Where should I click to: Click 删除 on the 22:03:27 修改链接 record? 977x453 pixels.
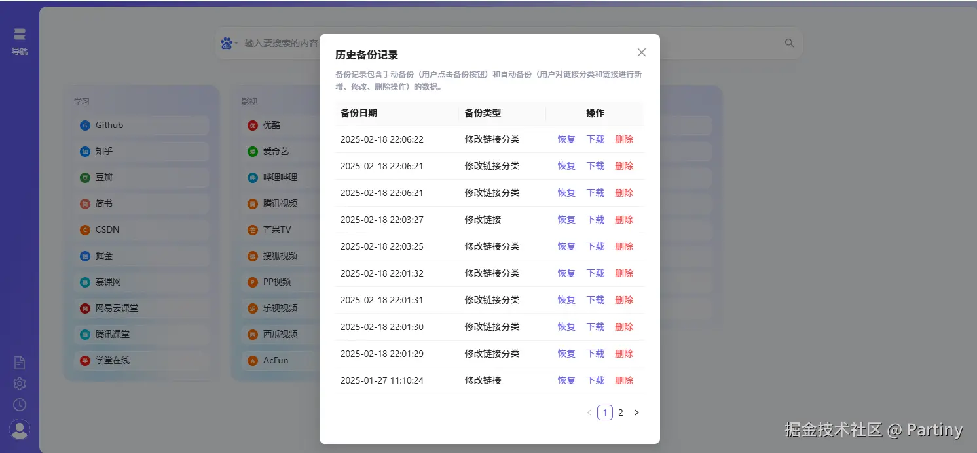[x=623, y=219]
